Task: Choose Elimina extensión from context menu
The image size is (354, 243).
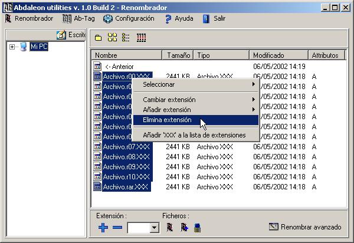Action: tap(167, 120)
